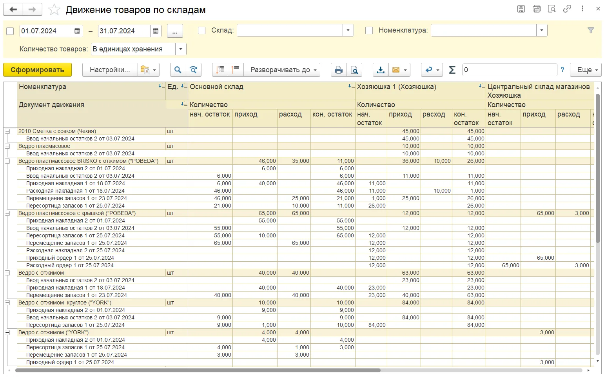Screen dimensions: 606x379
Task: Save report to file via download icon
Action: (x=380, y=70)
